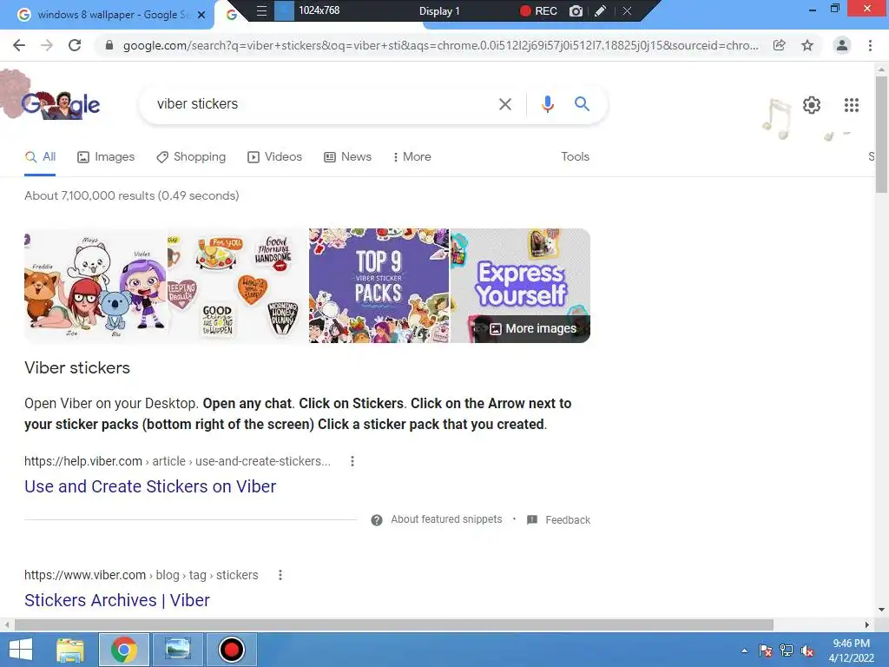Image resolution: width=889 pixels, height=667 pixels.
Task: Go back to the previous page
Action: pyautogui.click(x=19, y=45)
